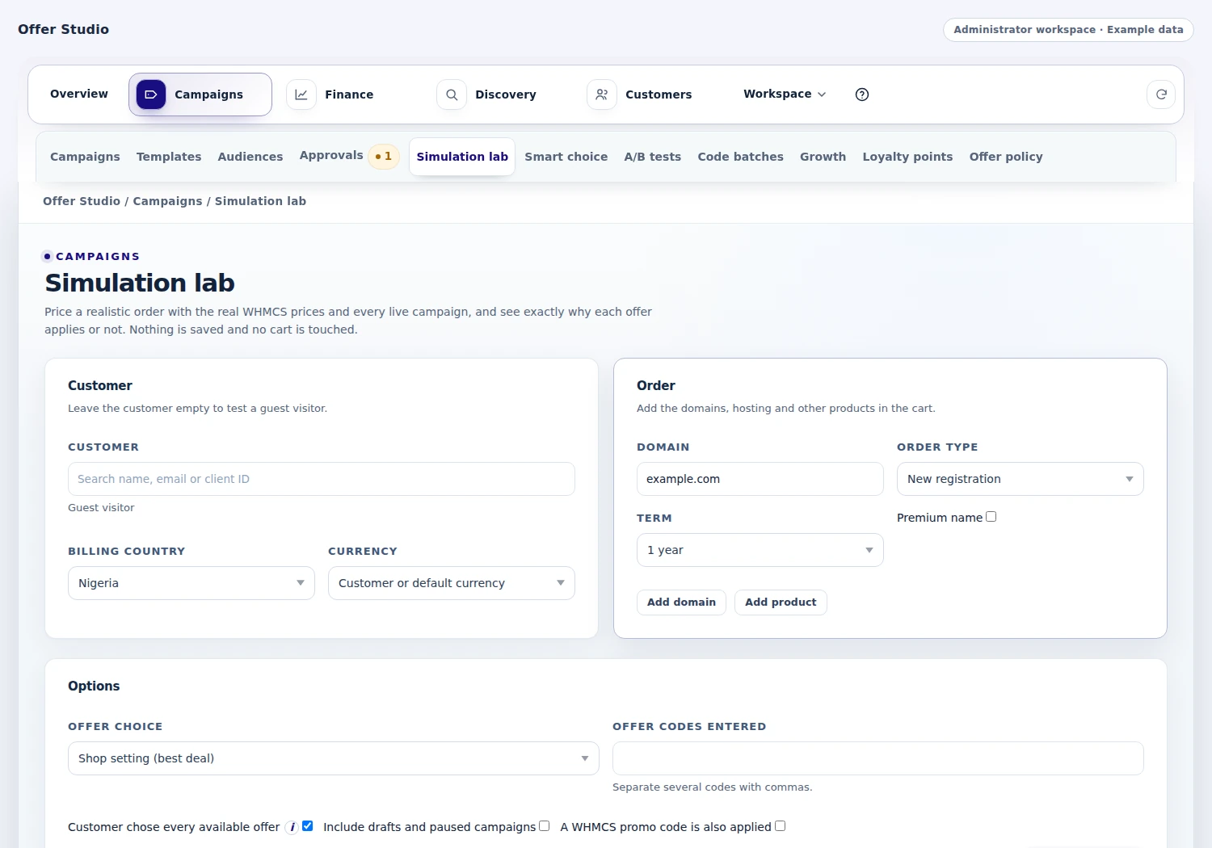1212x848 pixels.
Task: Open the Term dropdown
Action: coord(760,550)
